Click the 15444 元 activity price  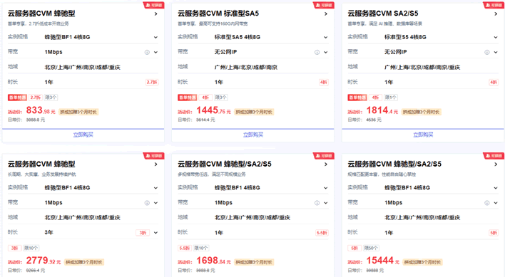pyautogui.click(x=383, y=261)
